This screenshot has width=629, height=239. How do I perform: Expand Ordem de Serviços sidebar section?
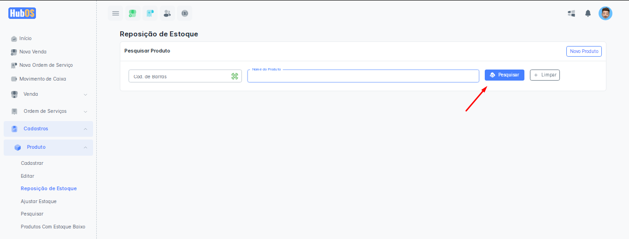(48, 111)
